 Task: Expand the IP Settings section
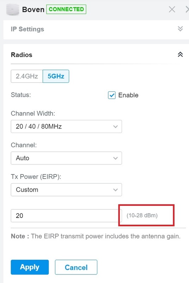click(x=180, y=29)
